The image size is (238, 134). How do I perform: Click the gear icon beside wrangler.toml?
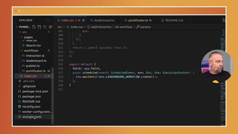[19, 117]
